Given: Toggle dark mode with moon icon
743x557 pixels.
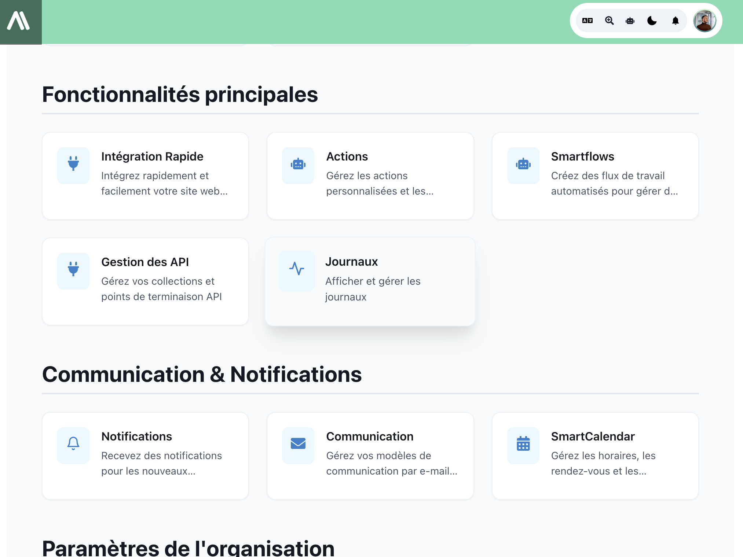Looking at the screenshot, I should 652,21.
